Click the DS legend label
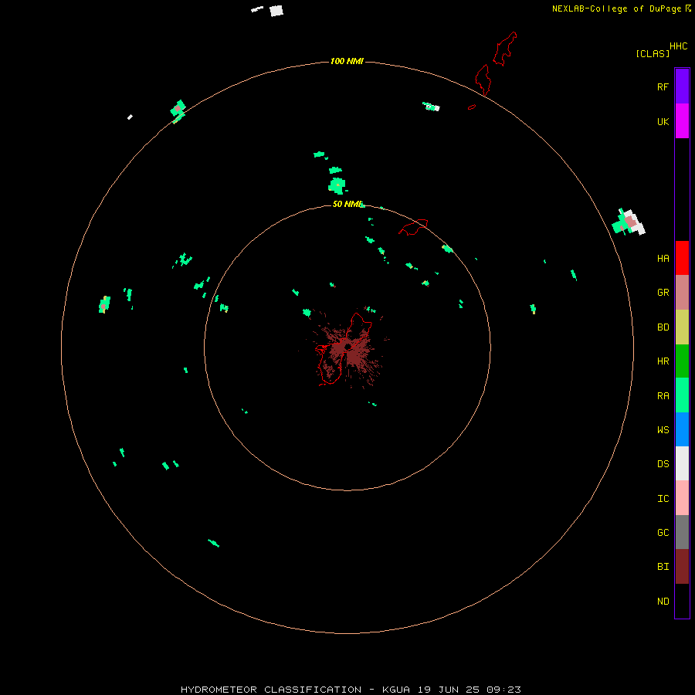The image size is (695, 695). click(x=663, y=463)
